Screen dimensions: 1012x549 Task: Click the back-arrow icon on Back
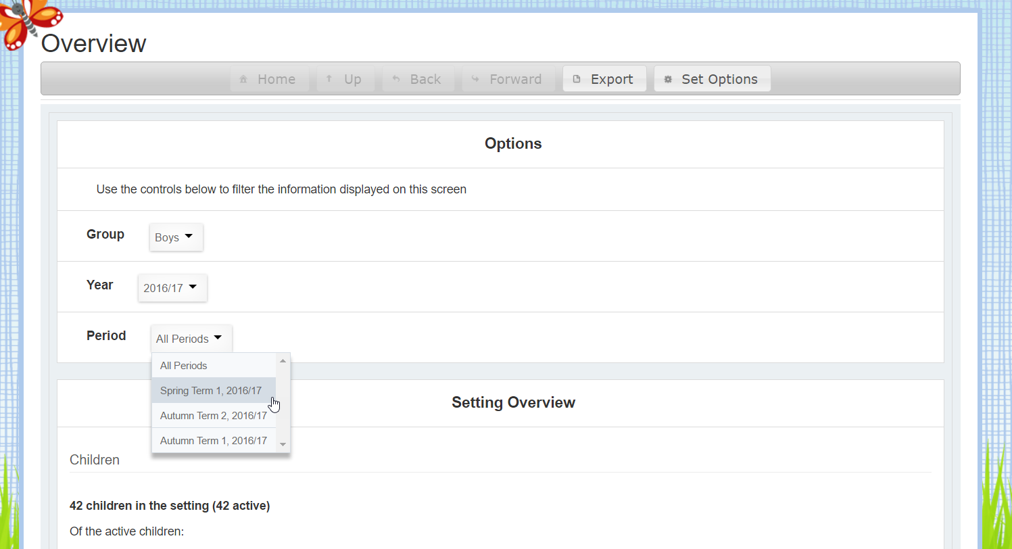coord(396,78)
